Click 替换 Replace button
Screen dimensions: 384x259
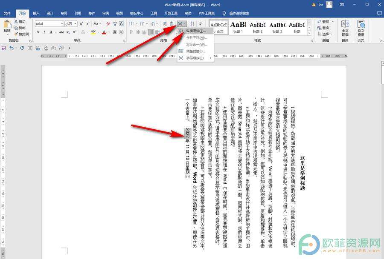pos(323,28)
